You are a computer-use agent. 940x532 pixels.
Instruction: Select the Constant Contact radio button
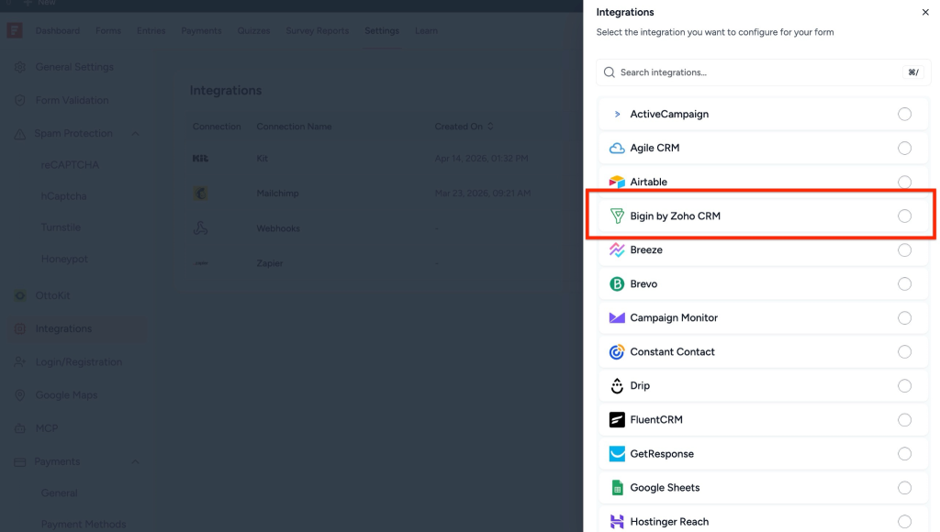pos(904,351)
